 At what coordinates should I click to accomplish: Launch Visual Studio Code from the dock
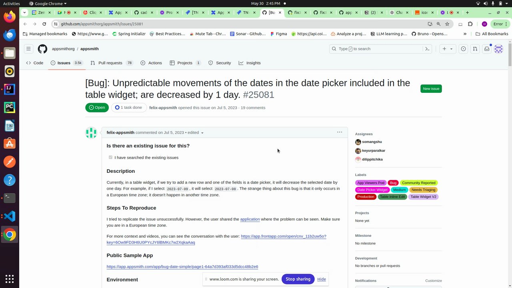(x=10, y=216)
